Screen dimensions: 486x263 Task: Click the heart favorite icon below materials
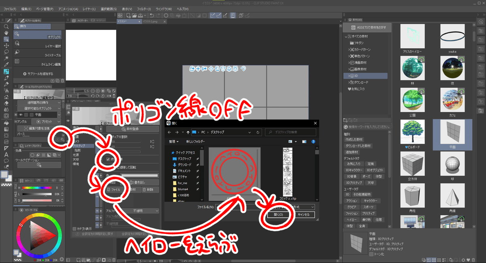click(x=468, y=259)
